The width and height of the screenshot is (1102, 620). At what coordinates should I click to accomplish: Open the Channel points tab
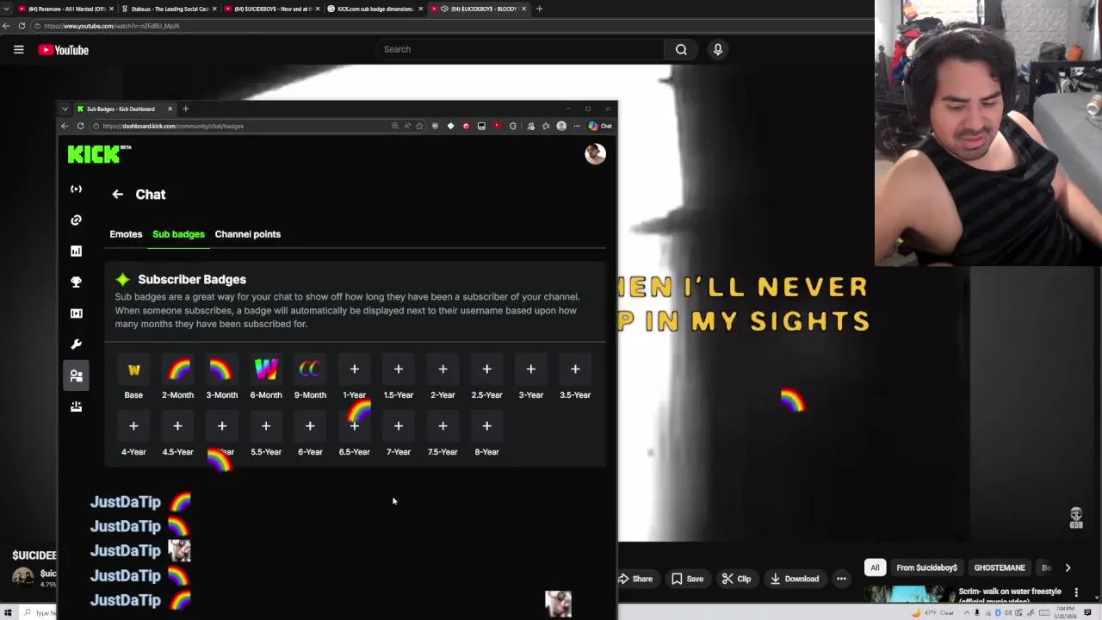click(248, 234)
